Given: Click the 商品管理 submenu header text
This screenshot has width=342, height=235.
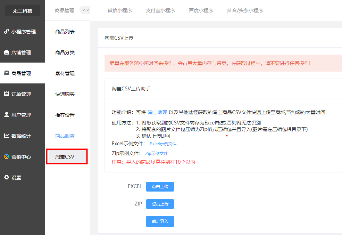Looking at the screenshot, I should [x=65, y=10].
